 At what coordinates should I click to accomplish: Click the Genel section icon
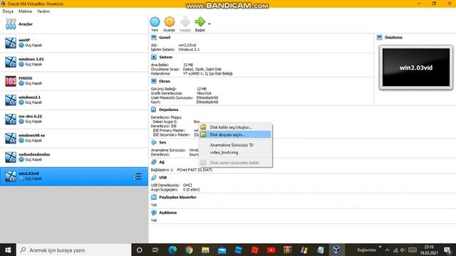click(x=154, y=38)
